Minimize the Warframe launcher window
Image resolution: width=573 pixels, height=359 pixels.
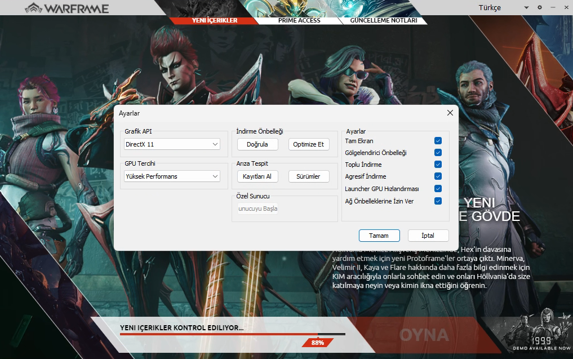coord(553,7)
